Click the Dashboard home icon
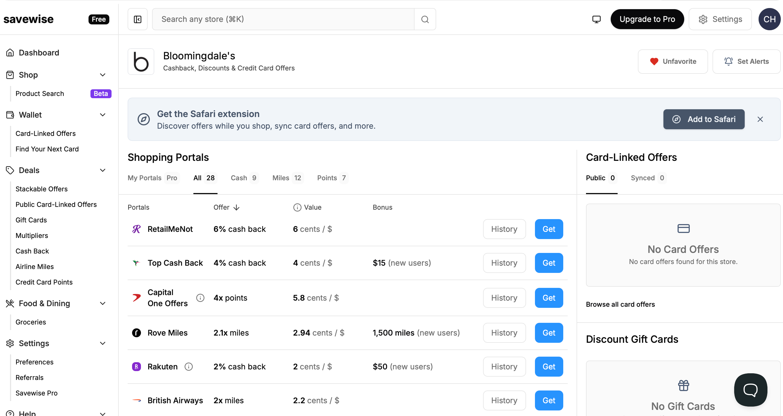Image resolution: width=783 pixels, height=416 pixels. 10,53
